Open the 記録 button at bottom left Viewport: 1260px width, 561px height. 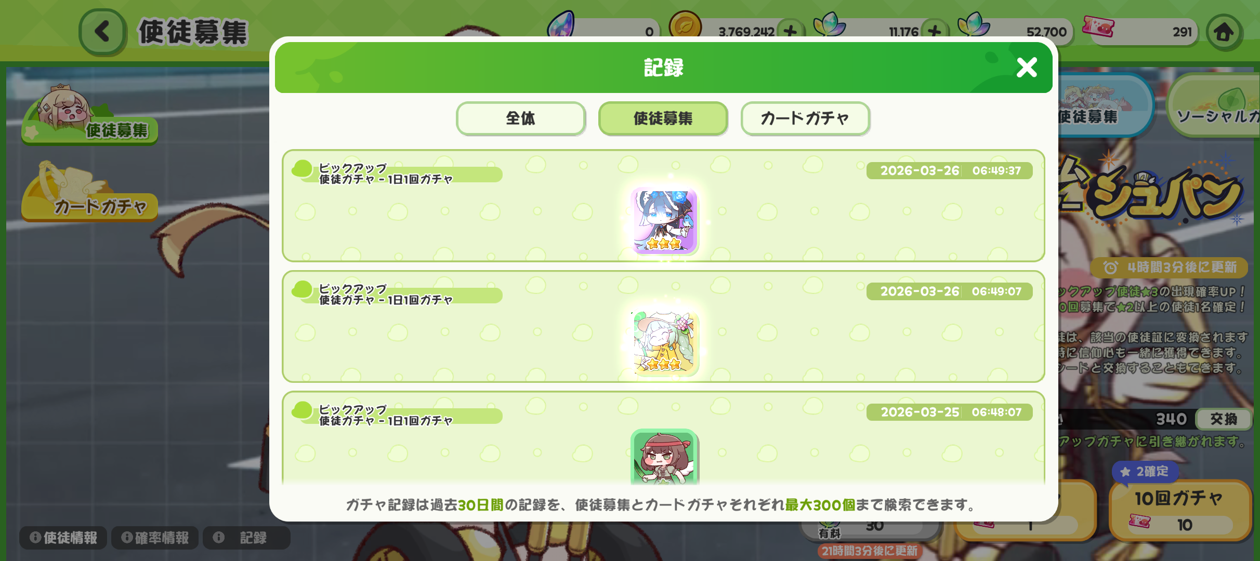pos(246,538)
